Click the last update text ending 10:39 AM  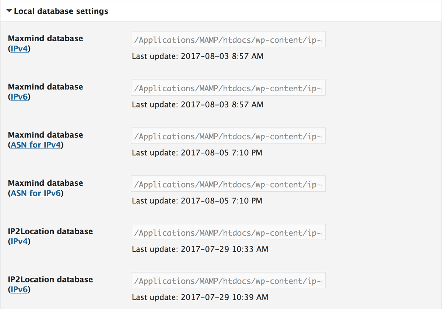pos(200,297)
